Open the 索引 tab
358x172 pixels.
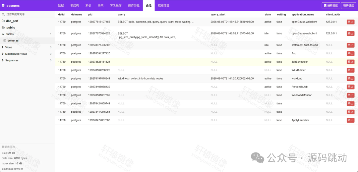pos(88,6)
